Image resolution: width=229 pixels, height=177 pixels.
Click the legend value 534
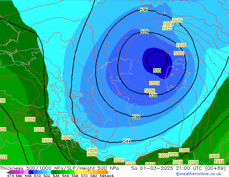(56, 176)
